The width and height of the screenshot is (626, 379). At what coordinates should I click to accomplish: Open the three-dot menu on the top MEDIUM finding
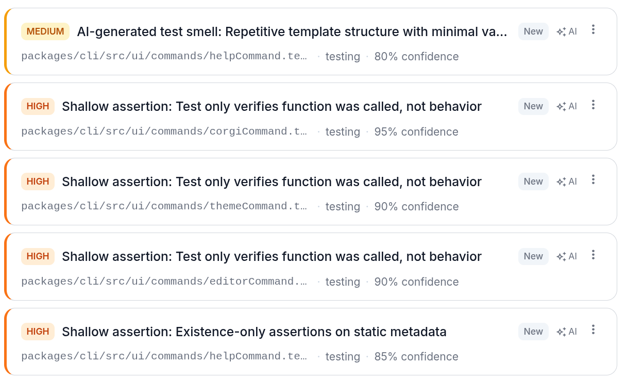(593, 29)
